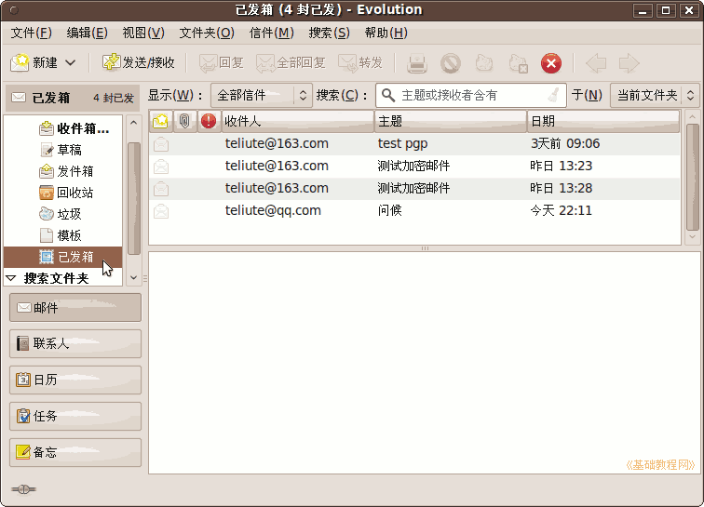Image resolution: width=704 pixels, height=507 pixels.
Task: Click the cancel junk filter icon
Action: (x=518, y=63)
